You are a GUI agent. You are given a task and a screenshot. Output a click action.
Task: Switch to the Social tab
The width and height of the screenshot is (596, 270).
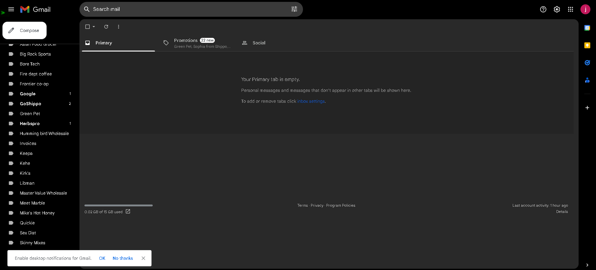click(275, 43)
